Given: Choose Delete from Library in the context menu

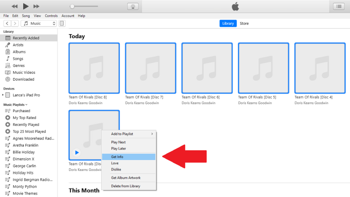Looking at the screenshot, I should coord(129,186).
